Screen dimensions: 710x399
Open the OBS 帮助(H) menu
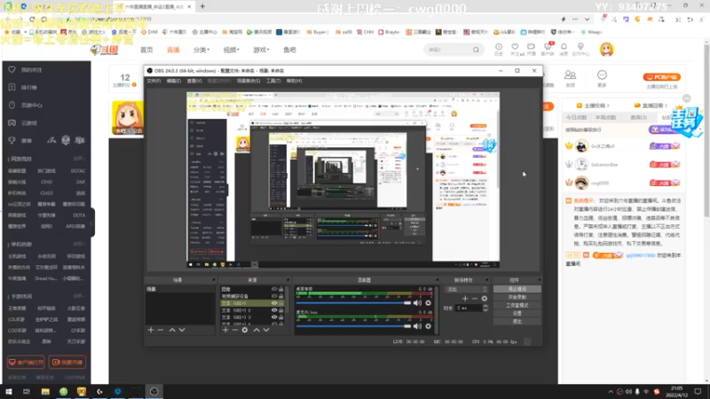[x=294, y=81]
